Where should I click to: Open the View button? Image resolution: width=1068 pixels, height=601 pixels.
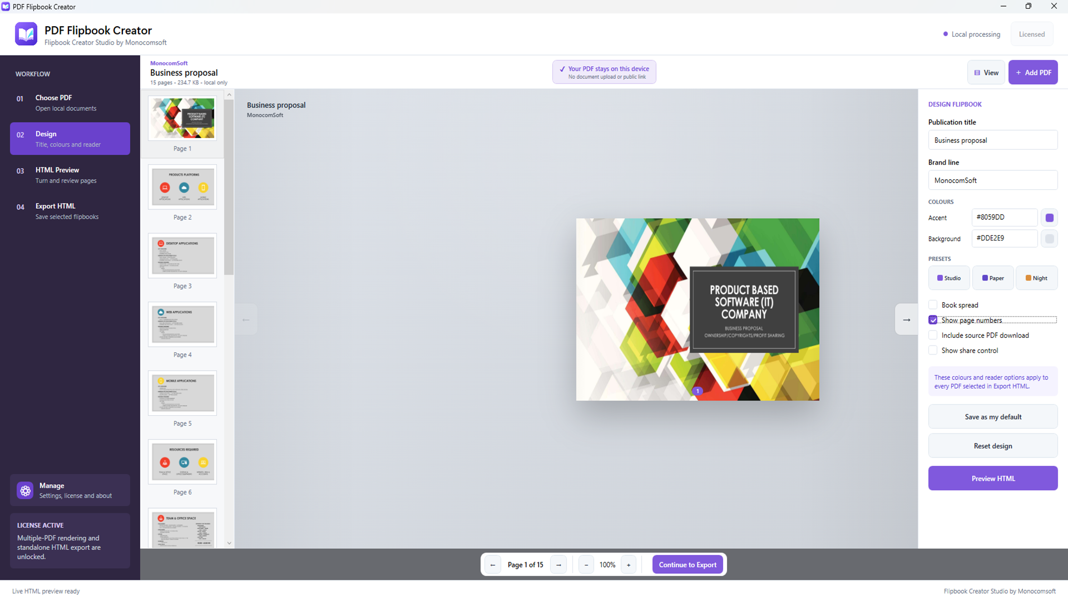pyautogui.click(x=986, y=72)
